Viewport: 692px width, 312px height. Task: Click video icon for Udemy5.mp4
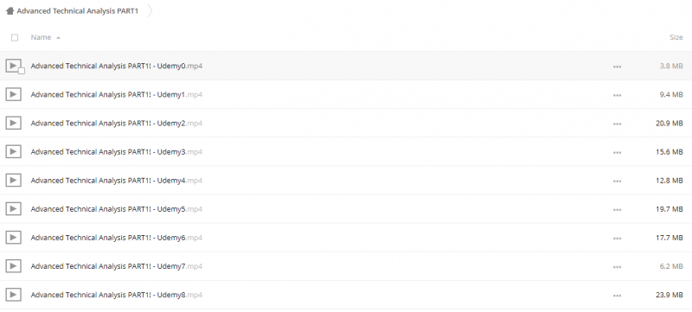(13, 209)
